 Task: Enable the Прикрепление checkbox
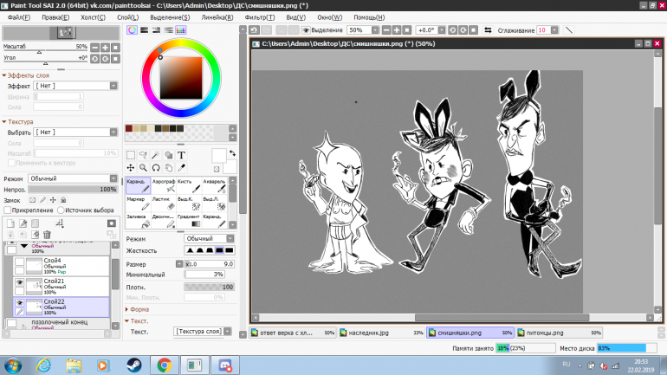tap(8, 210)
